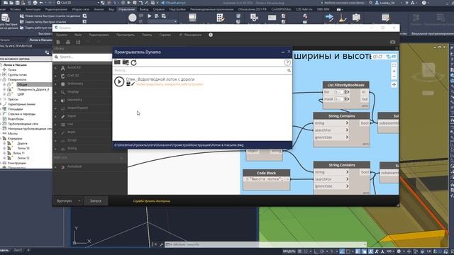Open the Пакеты menu in Dynamo

147,35
